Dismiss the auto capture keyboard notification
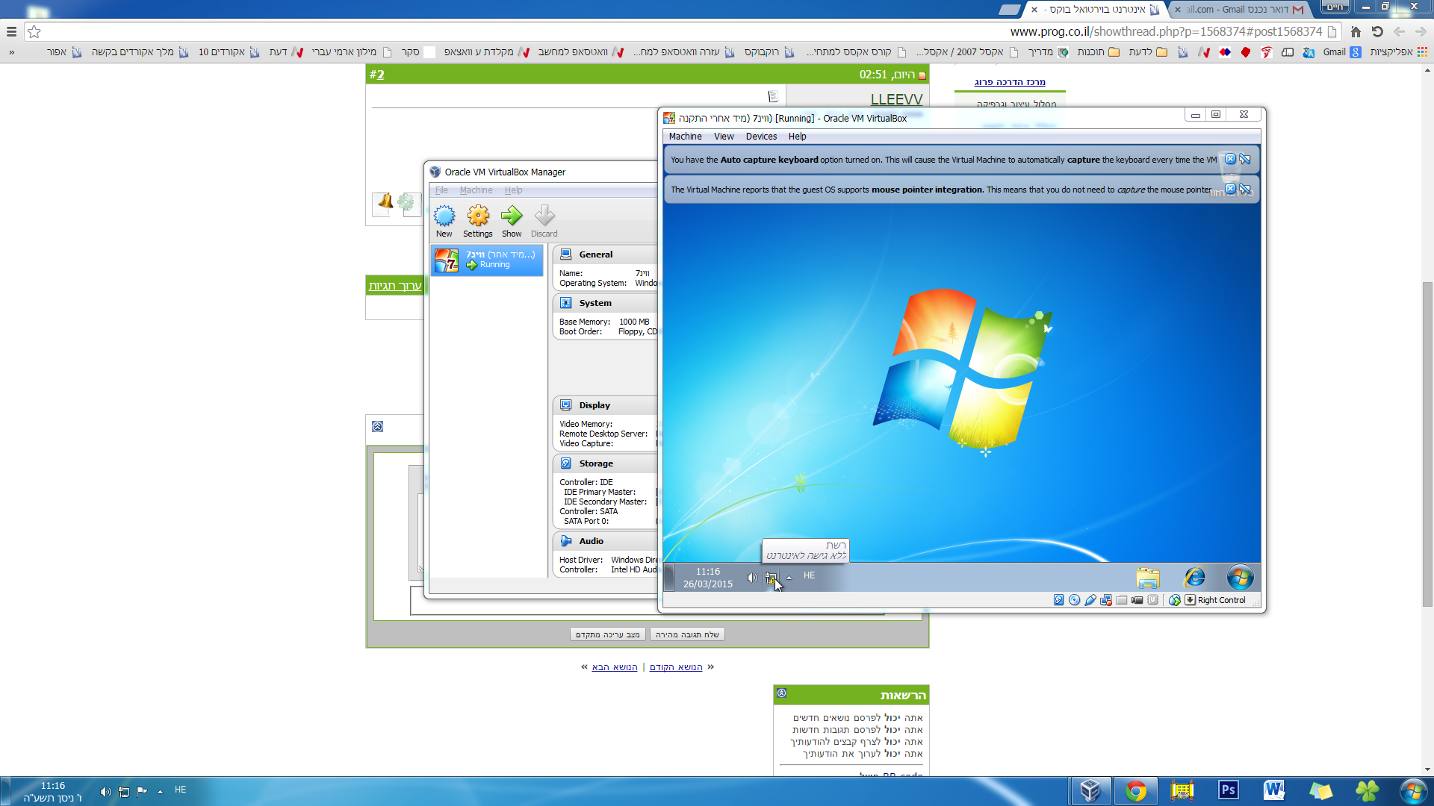The image size is (1434, 806). coord(1230,159)
